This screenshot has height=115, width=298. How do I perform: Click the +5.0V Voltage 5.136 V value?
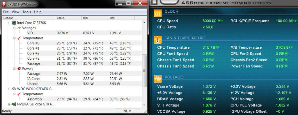click(209, 93)
